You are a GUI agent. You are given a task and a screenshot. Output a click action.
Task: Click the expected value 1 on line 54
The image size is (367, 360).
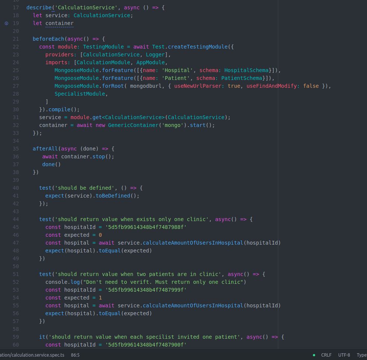[100, 298]
